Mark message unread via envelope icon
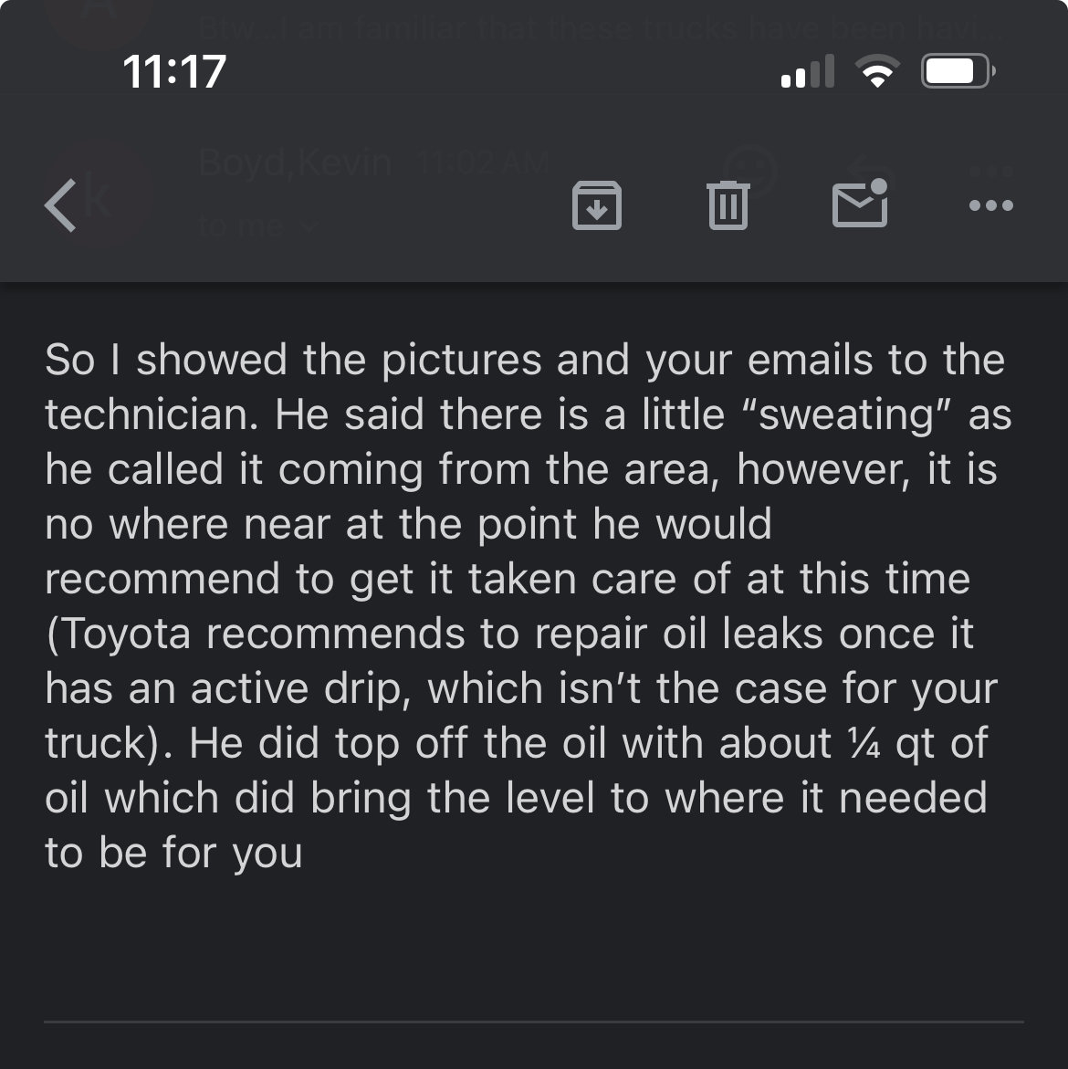Viewport: 1068px width, 1069px height. click(860, 204)
